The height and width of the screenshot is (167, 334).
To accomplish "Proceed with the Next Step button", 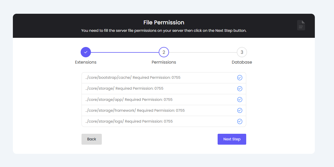I will pos(232,139).
